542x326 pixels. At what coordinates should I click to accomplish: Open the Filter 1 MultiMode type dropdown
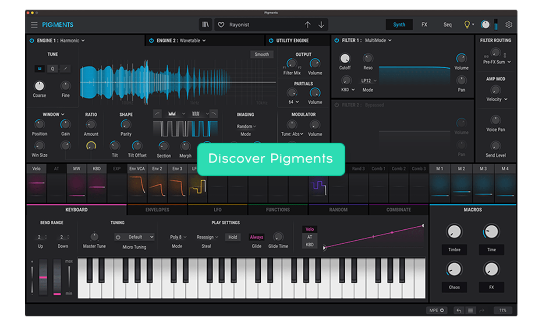pos(379,41)
